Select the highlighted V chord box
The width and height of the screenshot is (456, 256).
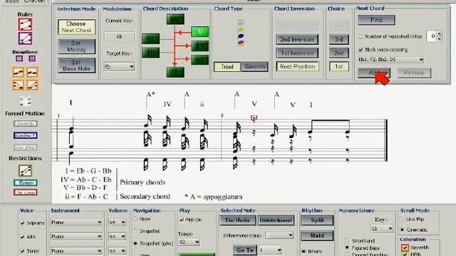coord(200,31)
